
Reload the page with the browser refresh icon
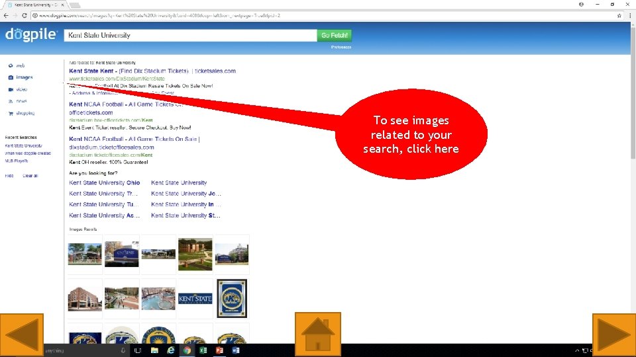[x=25, y=15]
